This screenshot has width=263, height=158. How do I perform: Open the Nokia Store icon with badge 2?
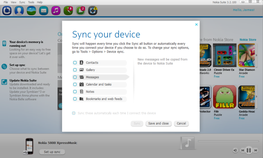80,11
